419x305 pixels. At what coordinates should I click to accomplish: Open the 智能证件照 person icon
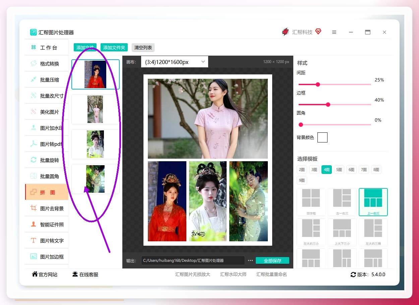pyautogui.click(x=34, y=224)
